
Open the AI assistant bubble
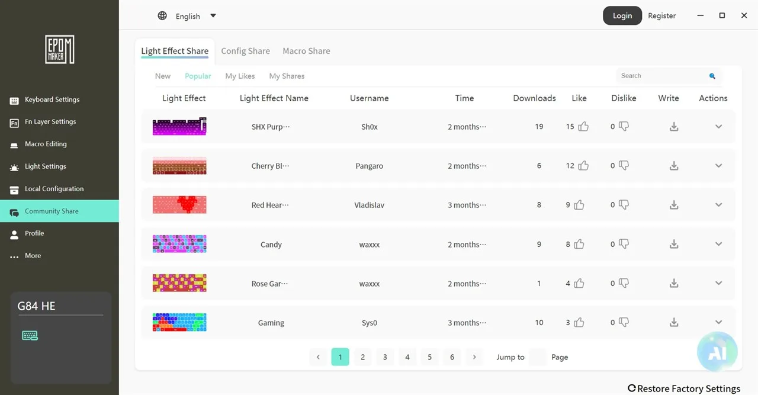point(717,351)
